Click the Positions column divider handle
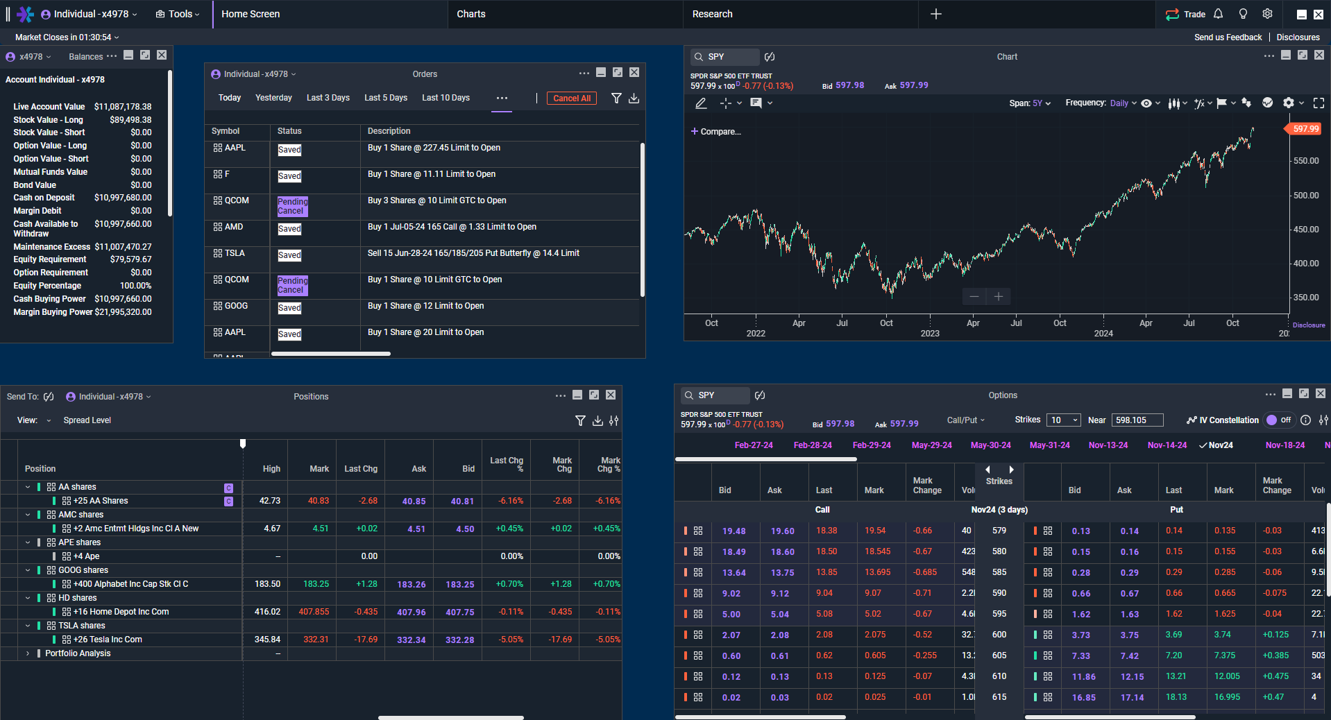This screenshot has height=720, width=1331. pos(243,444)
